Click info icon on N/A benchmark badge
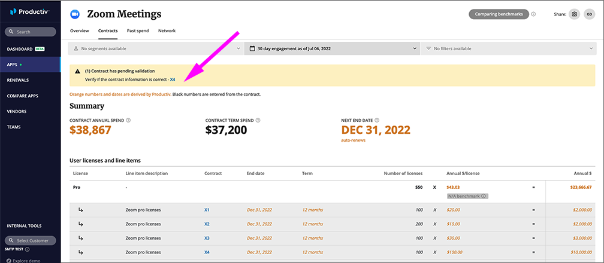Screen dimensions: 604x263 (483, 196)
